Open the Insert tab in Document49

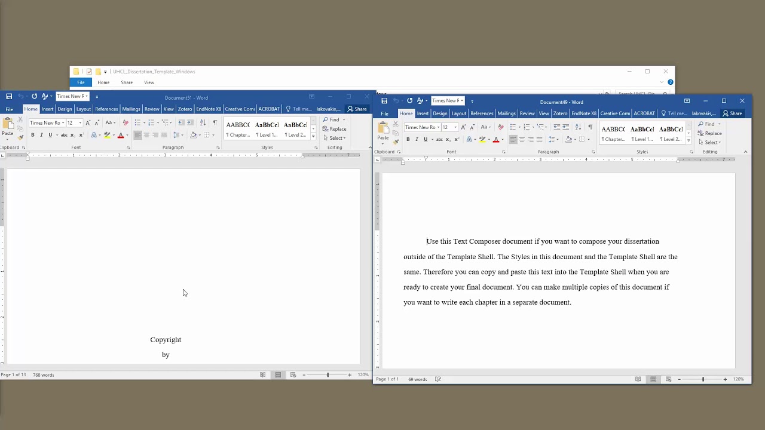[x=423, y=113]
